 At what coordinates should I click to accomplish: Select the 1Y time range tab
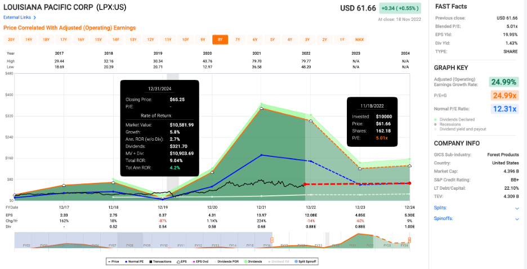tap(342, 39)
